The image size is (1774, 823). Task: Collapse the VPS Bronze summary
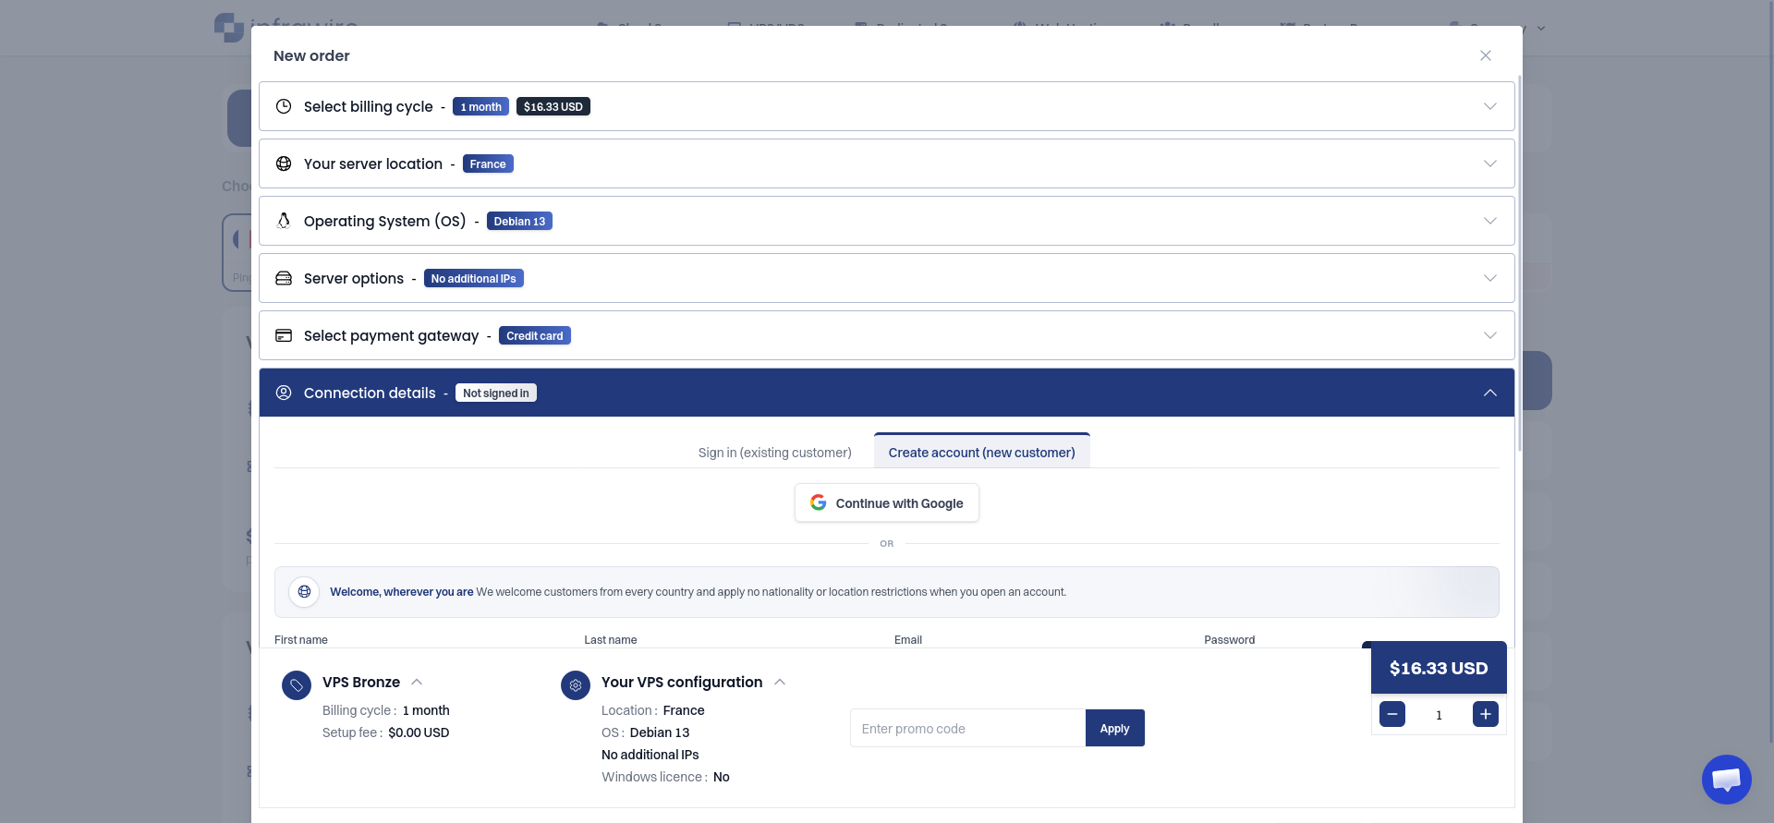point(417,682)
